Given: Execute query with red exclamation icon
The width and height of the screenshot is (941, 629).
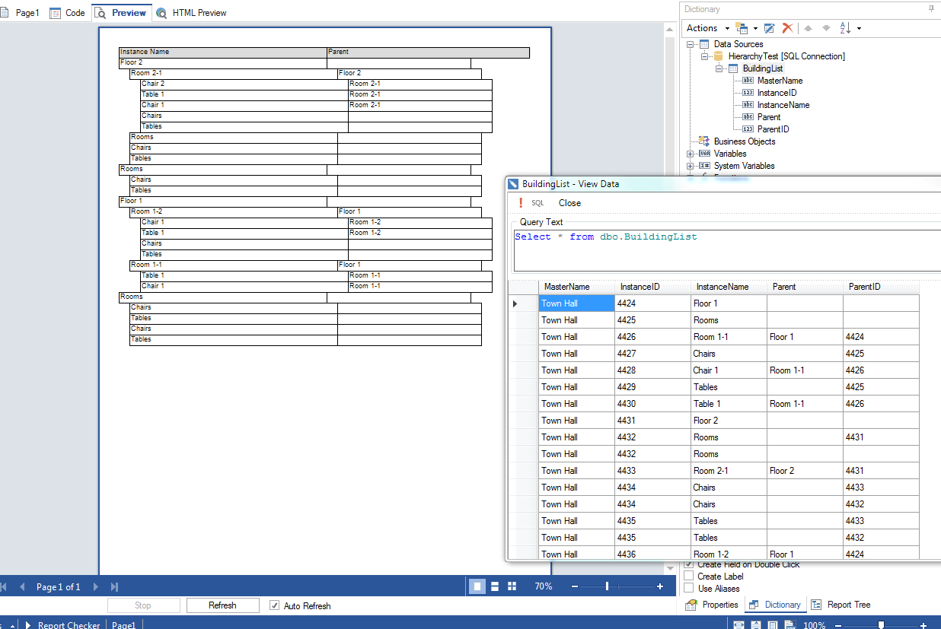Looking at the screenshot, I should pyautogui.click(x=521, y=203).
